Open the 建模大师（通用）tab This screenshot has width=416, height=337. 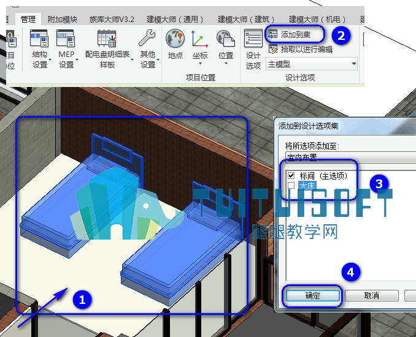click(x=175, y=19)
